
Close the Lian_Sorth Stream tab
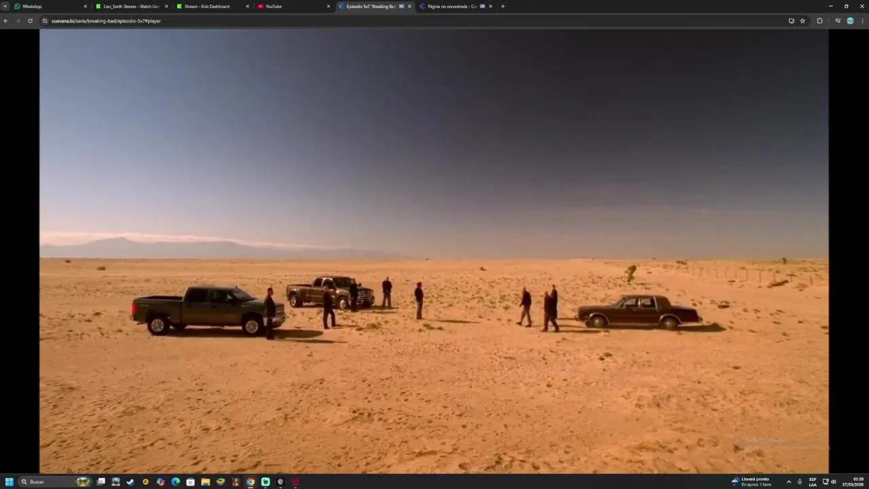point(166,6)
